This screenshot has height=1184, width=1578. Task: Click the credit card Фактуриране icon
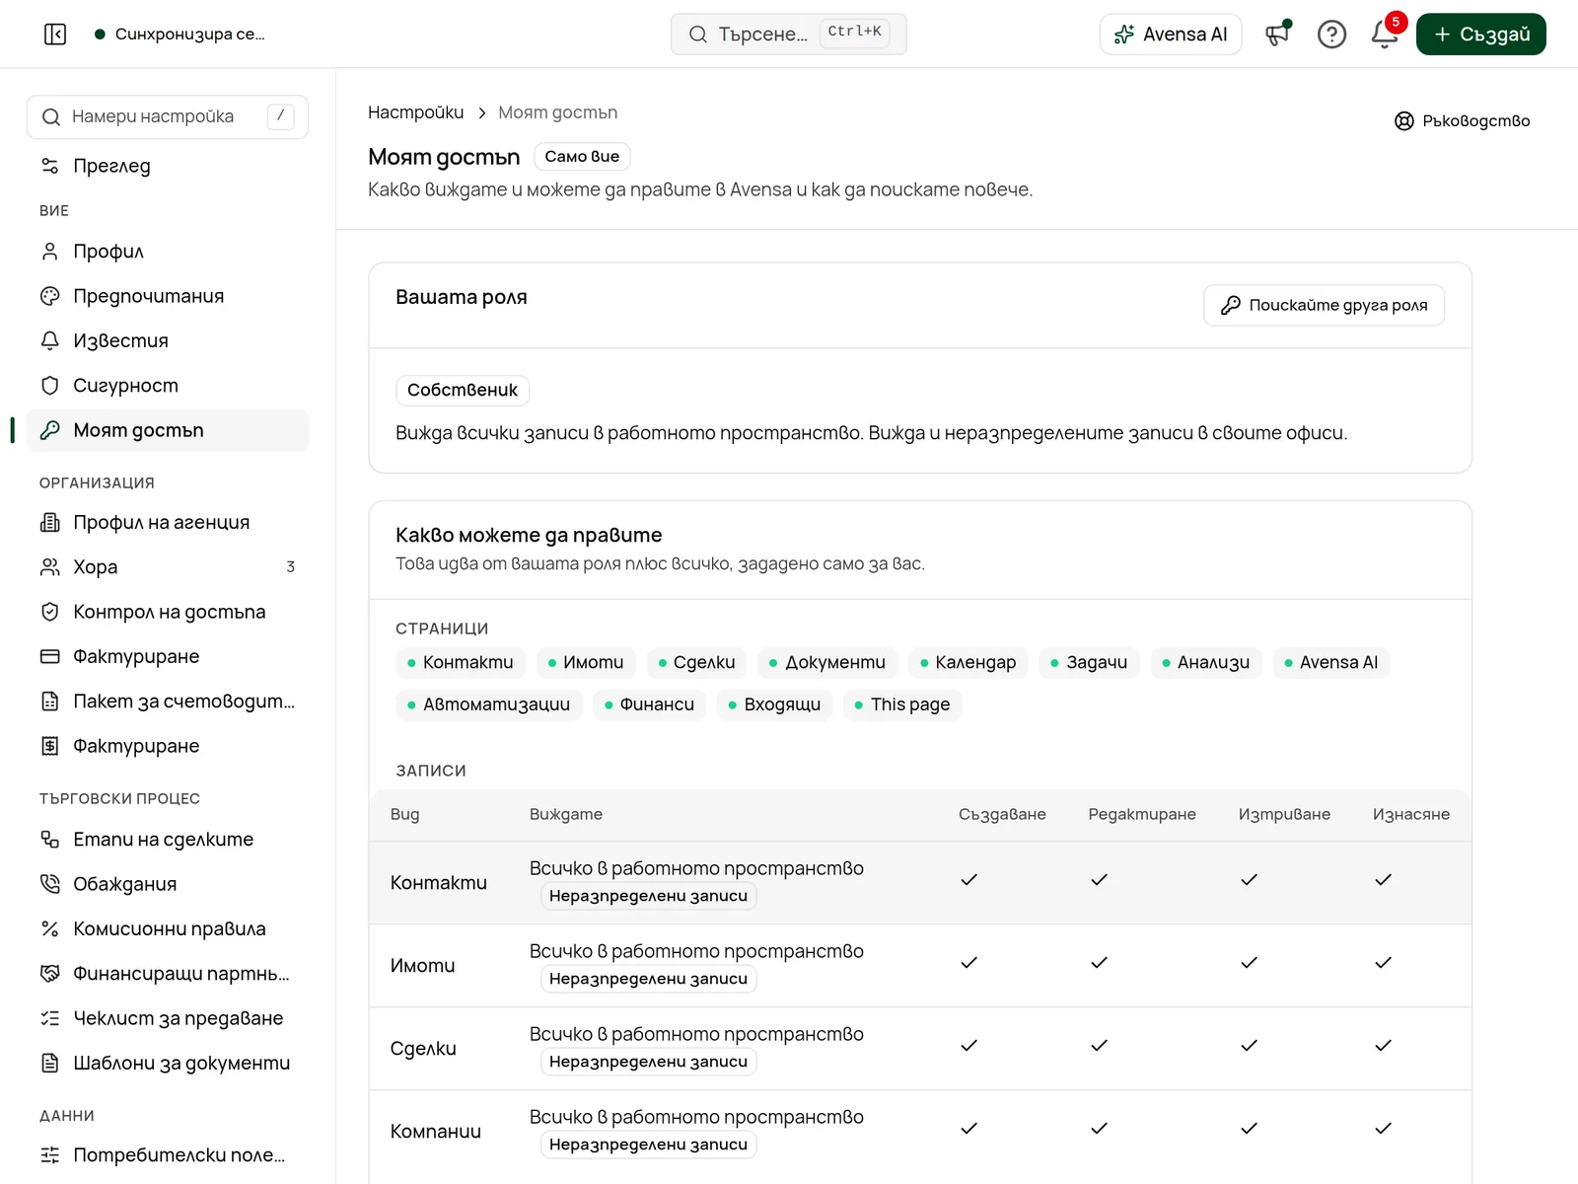click(50, 656)
